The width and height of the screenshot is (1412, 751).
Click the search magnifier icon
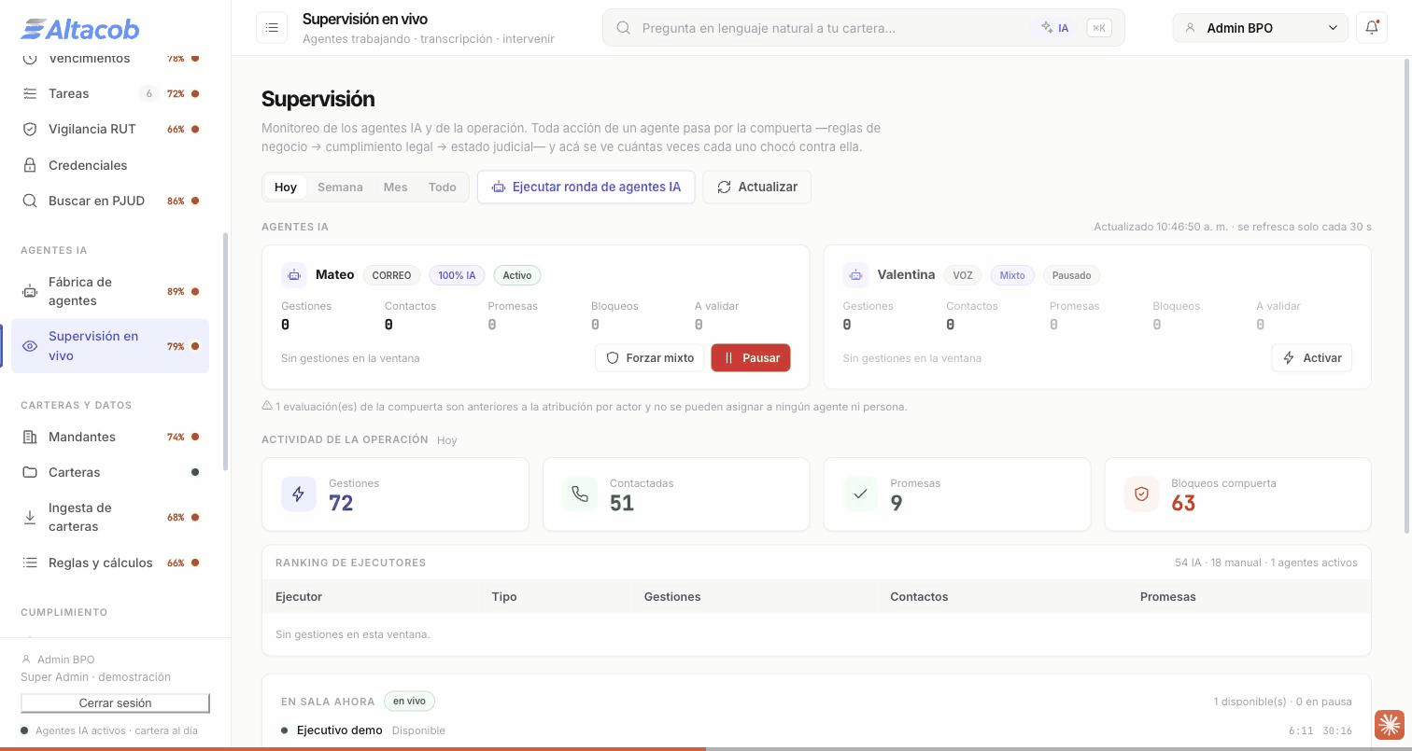tap(623, 28)
